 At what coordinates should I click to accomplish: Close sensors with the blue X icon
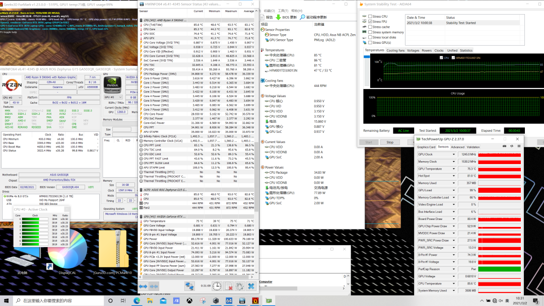click(x=251, y=286)
